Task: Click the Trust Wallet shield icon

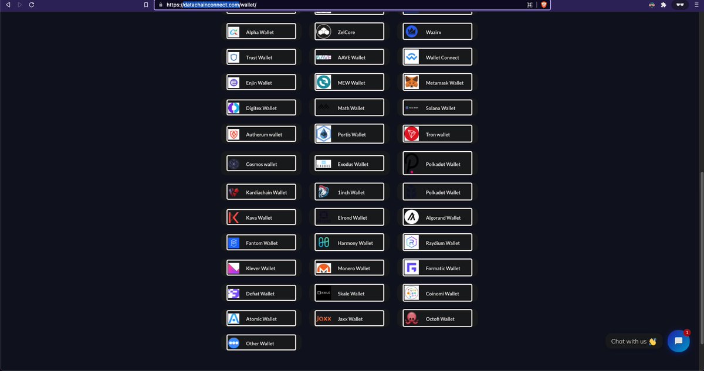Action: tap(233, 57)
